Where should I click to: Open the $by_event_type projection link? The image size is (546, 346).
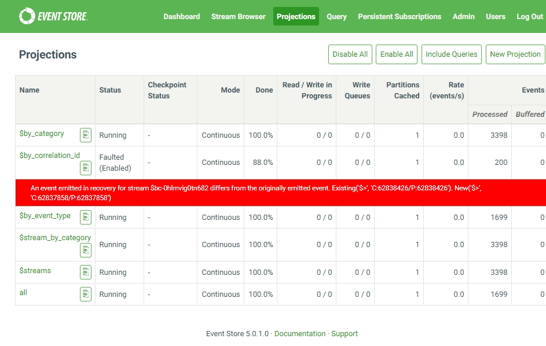(45, 216)
